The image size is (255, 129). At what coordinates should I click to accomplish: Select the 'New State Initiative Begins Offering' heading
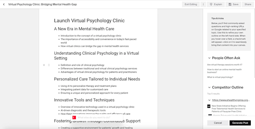click(229, 109)
